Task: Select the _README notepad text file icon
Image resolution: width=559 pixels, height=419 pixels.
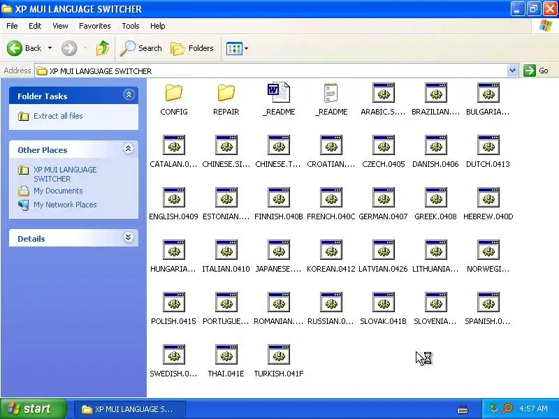Action: pos(331,93)
